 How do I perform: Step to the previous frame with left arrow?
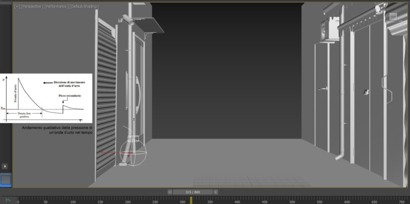tap(170, 192)
